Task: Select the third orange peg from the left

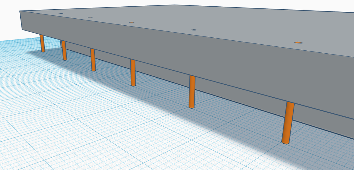Action: pos(93,60)
